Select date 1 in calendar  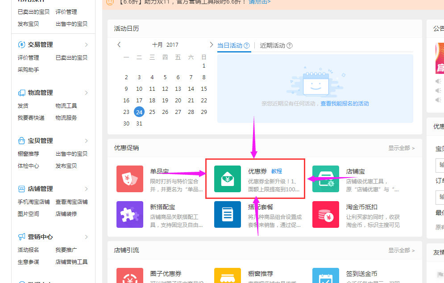point(204,65)
